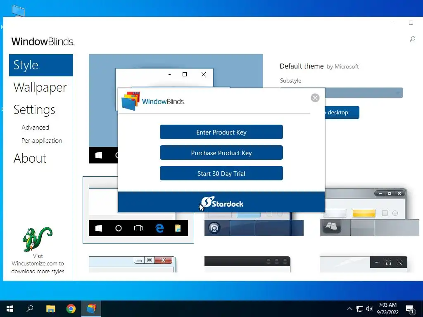Screen dimensions: 423x317
Task: Maximize the WindowBlinds window
Action: pos(411,23)
